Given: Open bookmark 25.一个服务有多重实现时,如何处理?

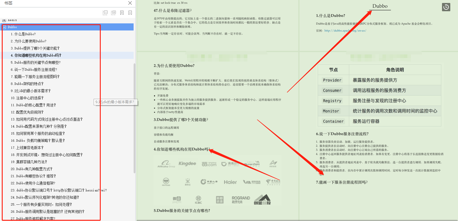Looking at the screenshot, I should coord(41,204).
